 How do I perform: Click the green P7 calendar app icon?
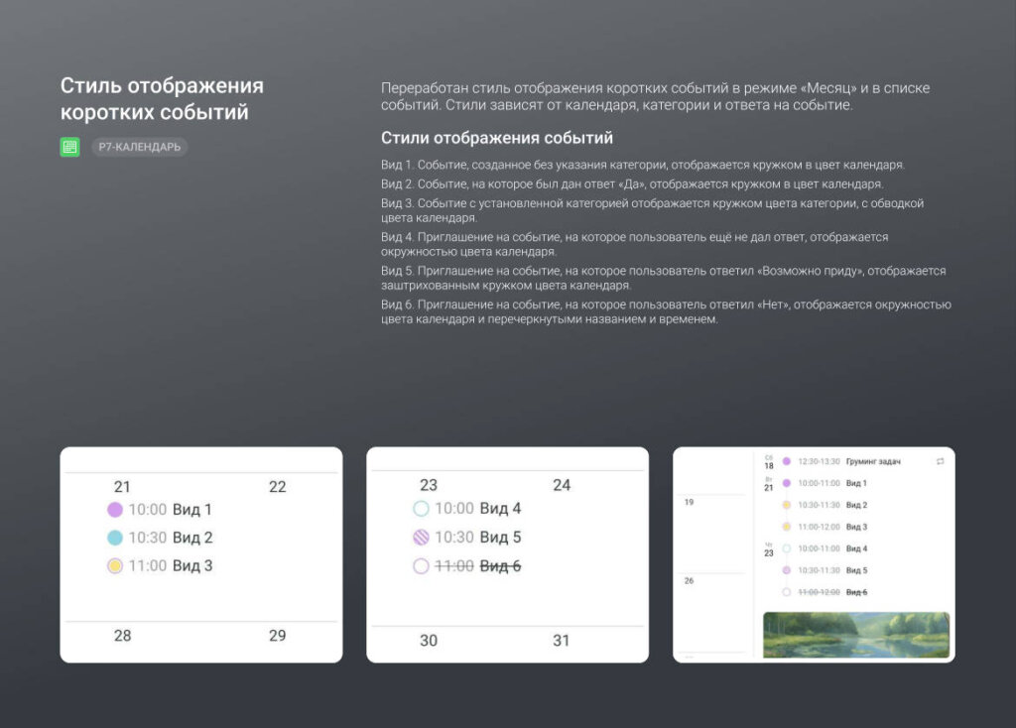coord(69,147)
